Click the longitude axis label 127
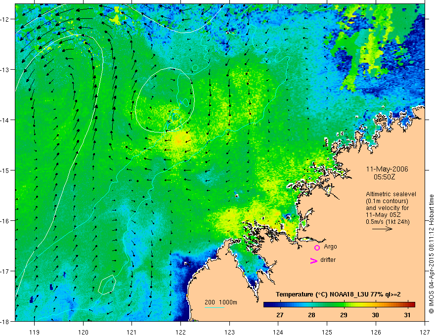 pos(425,332)
